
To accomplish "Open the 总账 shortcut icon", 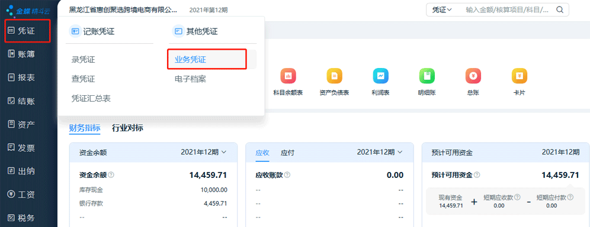I will tap(473, 76).
